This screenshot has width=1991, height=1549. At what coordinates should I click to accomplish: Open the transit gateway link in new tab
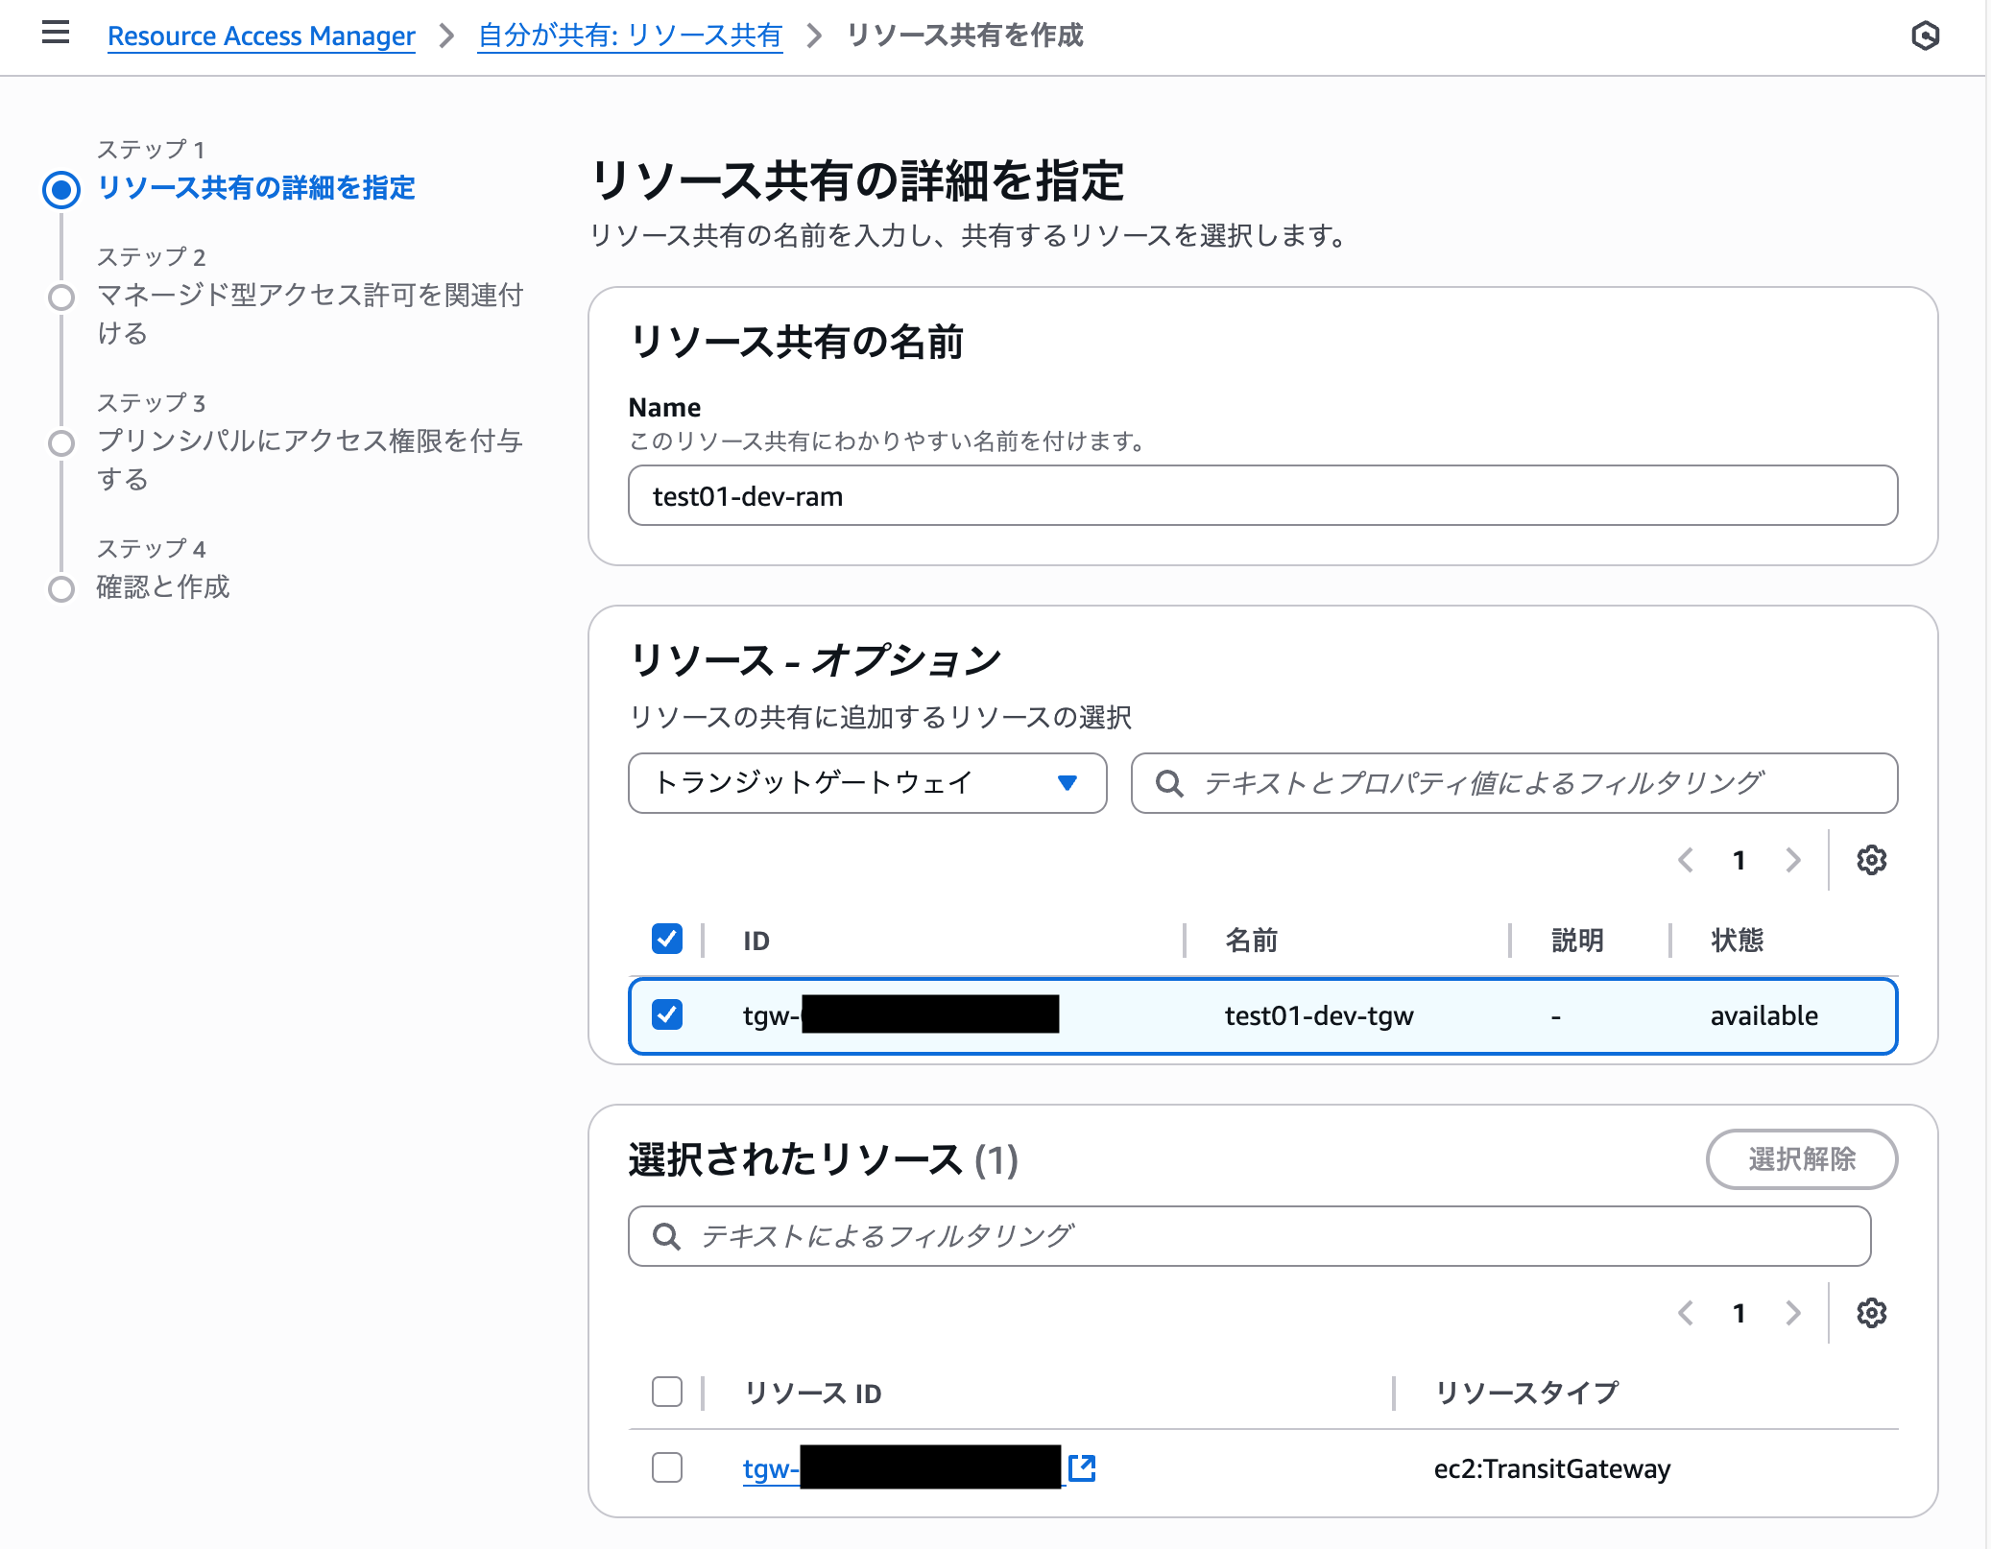pos(1082,1467)
